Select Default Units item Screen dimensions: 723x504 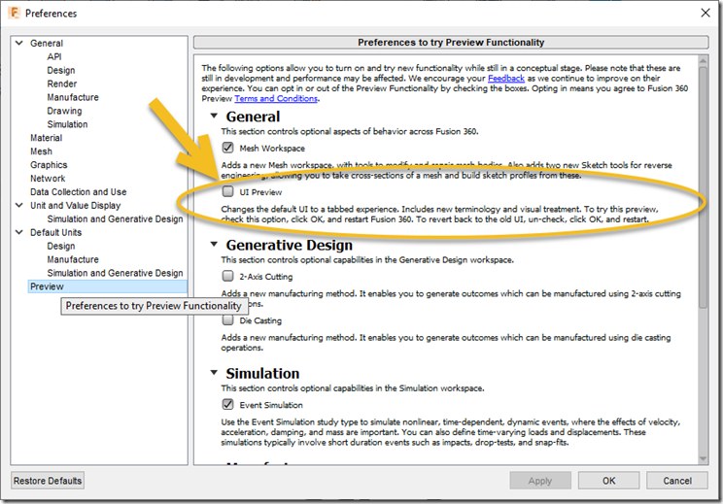pos(55,232)
